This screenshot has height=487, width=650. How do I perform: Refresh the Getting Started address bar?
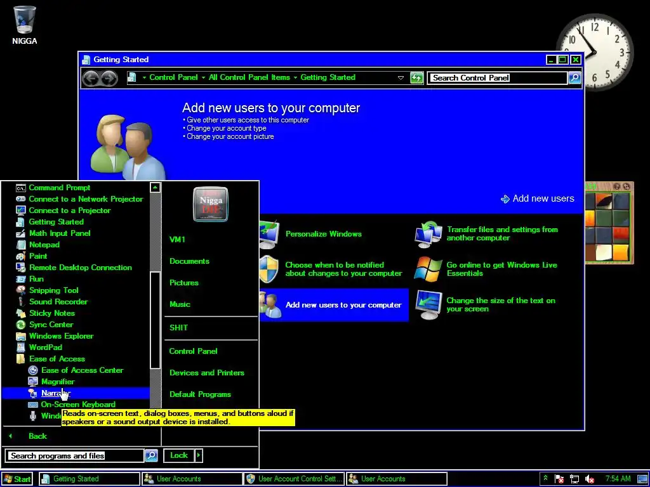click(416, 77)
